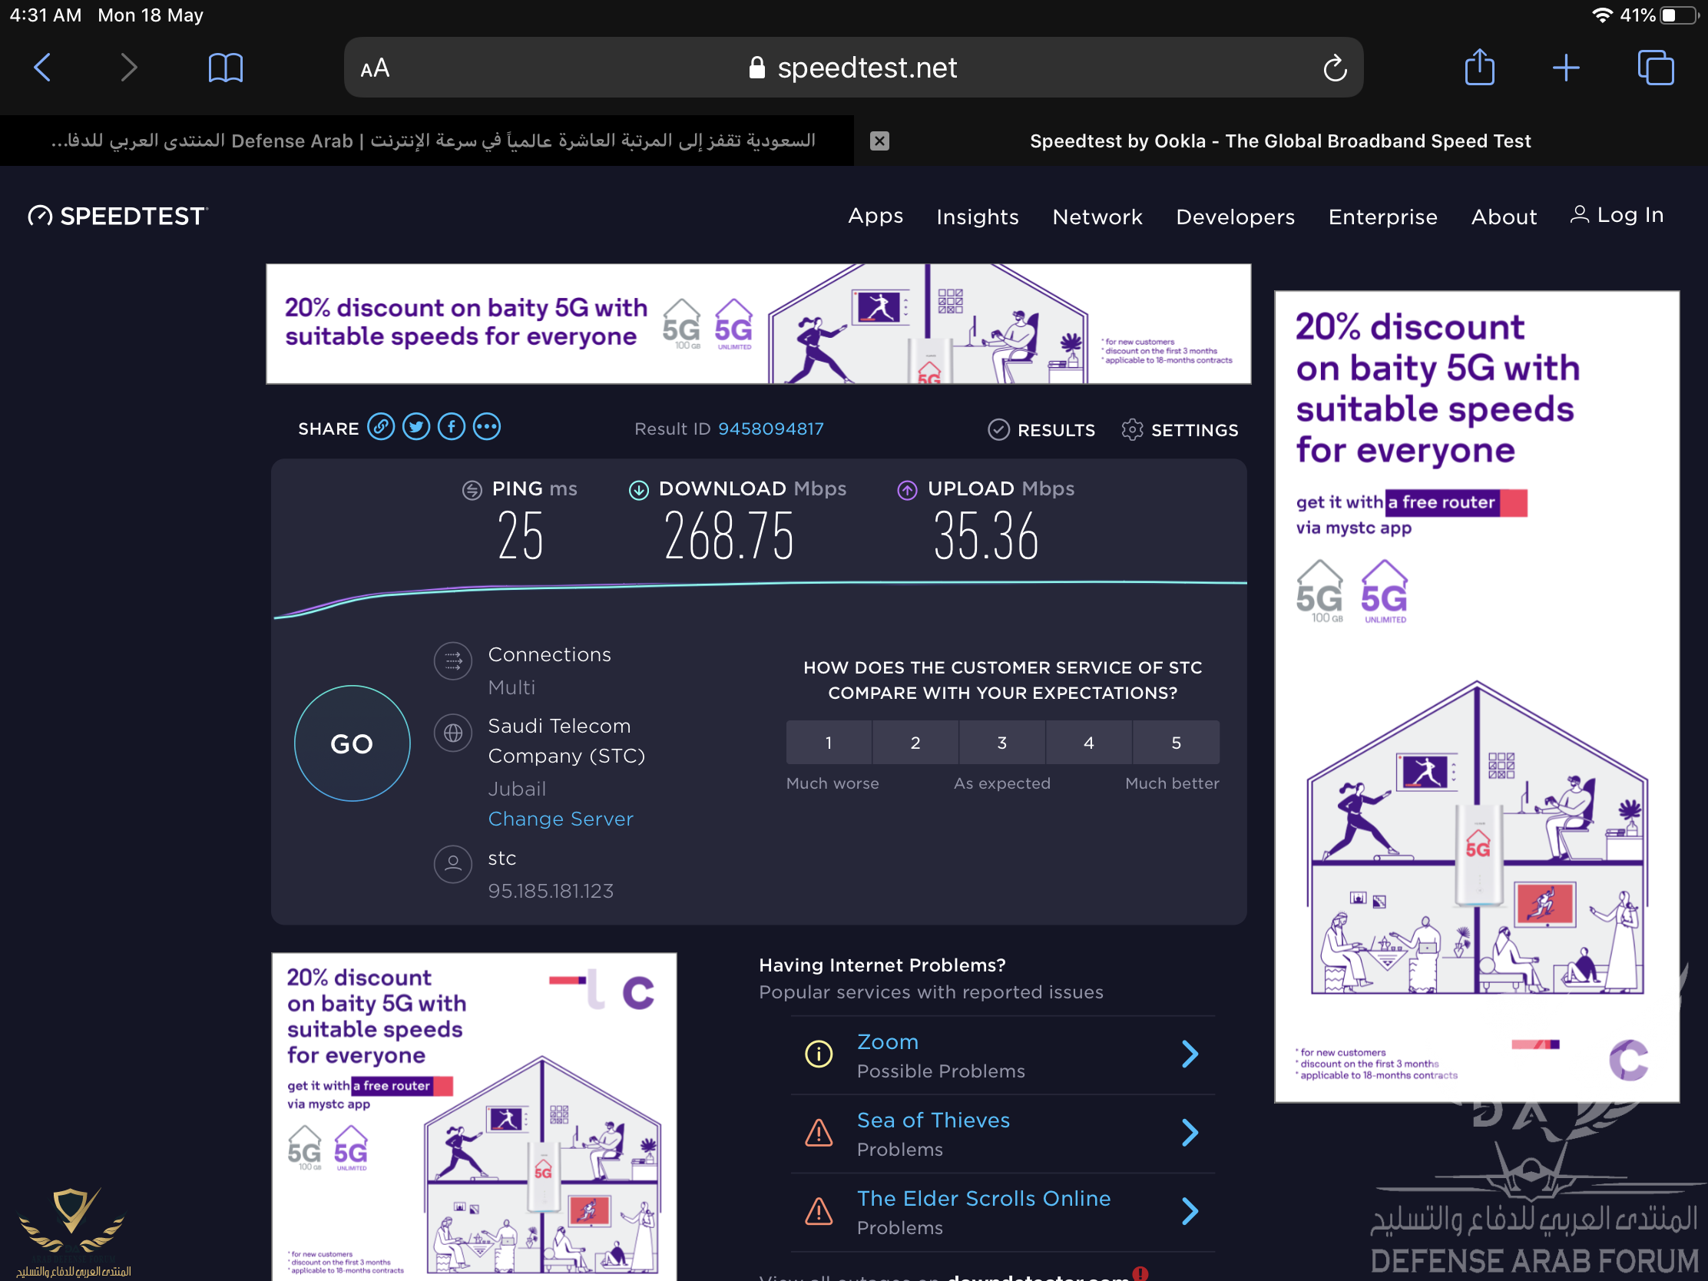Open the top baity 5G banner ad

point(758,323)
